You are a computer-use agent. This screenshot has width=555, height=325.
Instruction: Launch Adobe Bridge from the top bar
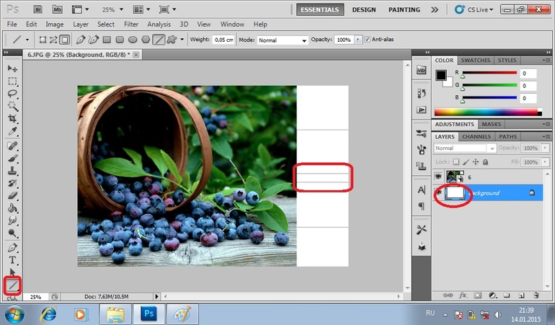(x=37, y=9)
